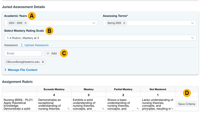
Task: Remove CBruno@insightsdemo.edu assessor chip
Action: point(43,62)
